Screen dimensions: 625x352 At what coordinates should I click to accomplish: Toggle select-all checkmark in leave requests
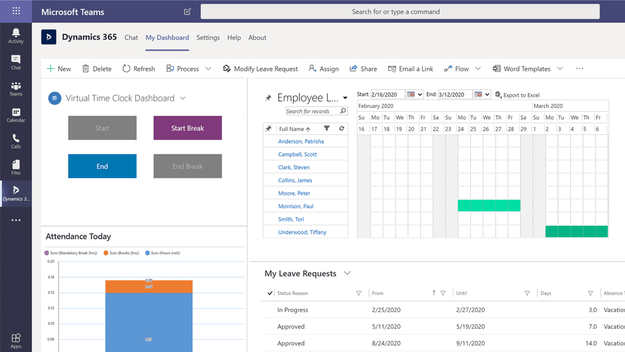[270, 293]
